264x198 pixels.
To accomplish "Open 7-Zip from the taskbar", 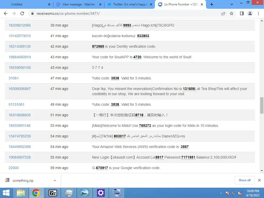I will click(x=53, y=193).
